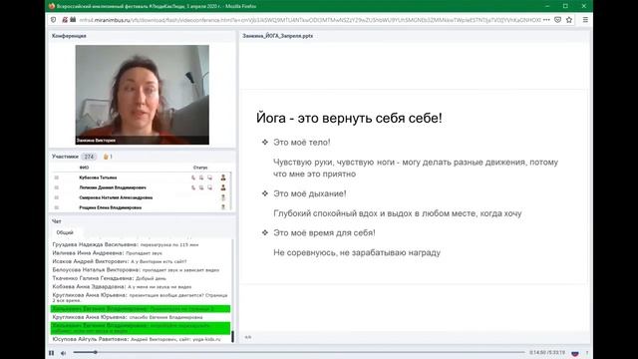Click the user avatar icon for Кубасова Татьяна
Image resolution: width=638 pixels, height=359 pixels.
[x=223, y=178]
